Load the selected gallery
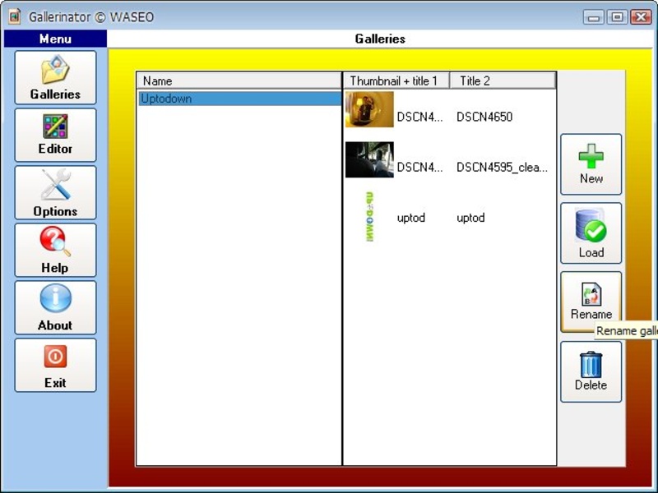The height and width of the screenshot is (493, 658). click(x=591, y=233)
